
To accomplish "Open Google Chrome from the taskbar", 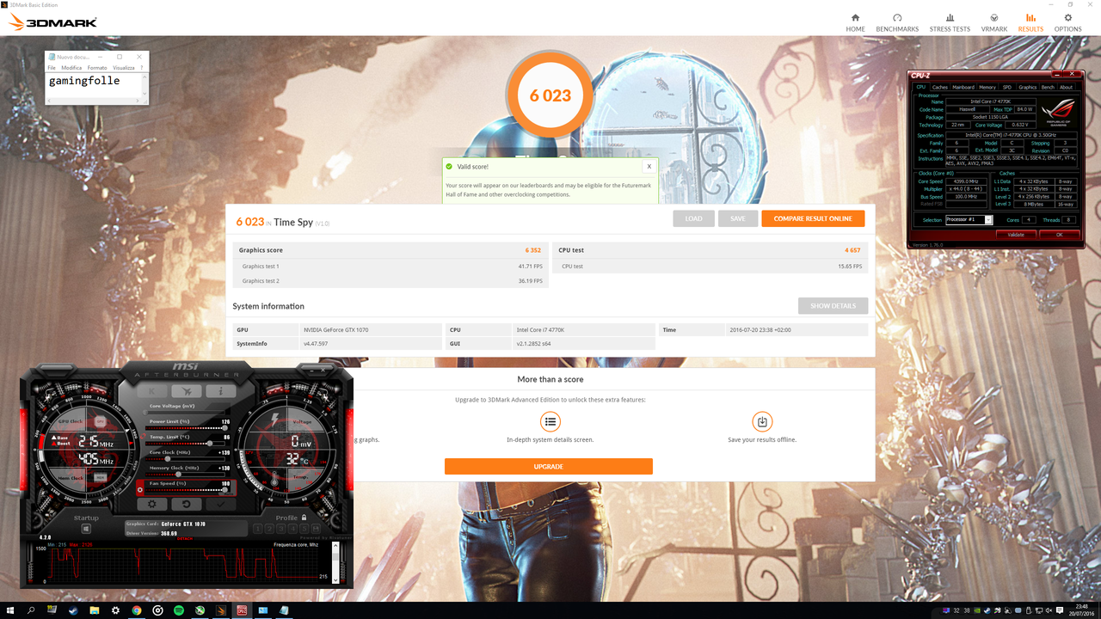I will point(137,610).
